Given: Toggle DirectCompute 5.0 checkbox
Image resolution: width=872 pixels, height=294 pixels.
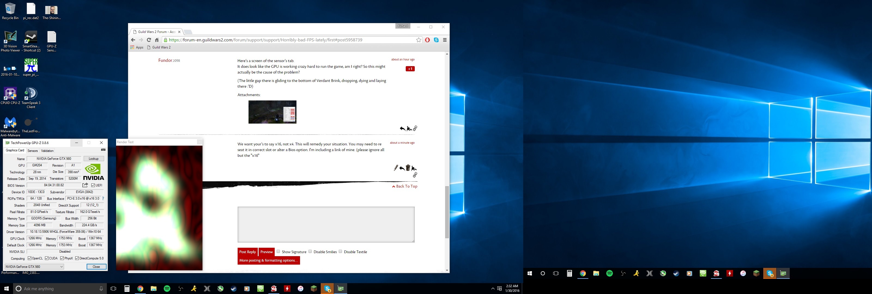Looking at the screenshot, I should click(x=77, y=259).
